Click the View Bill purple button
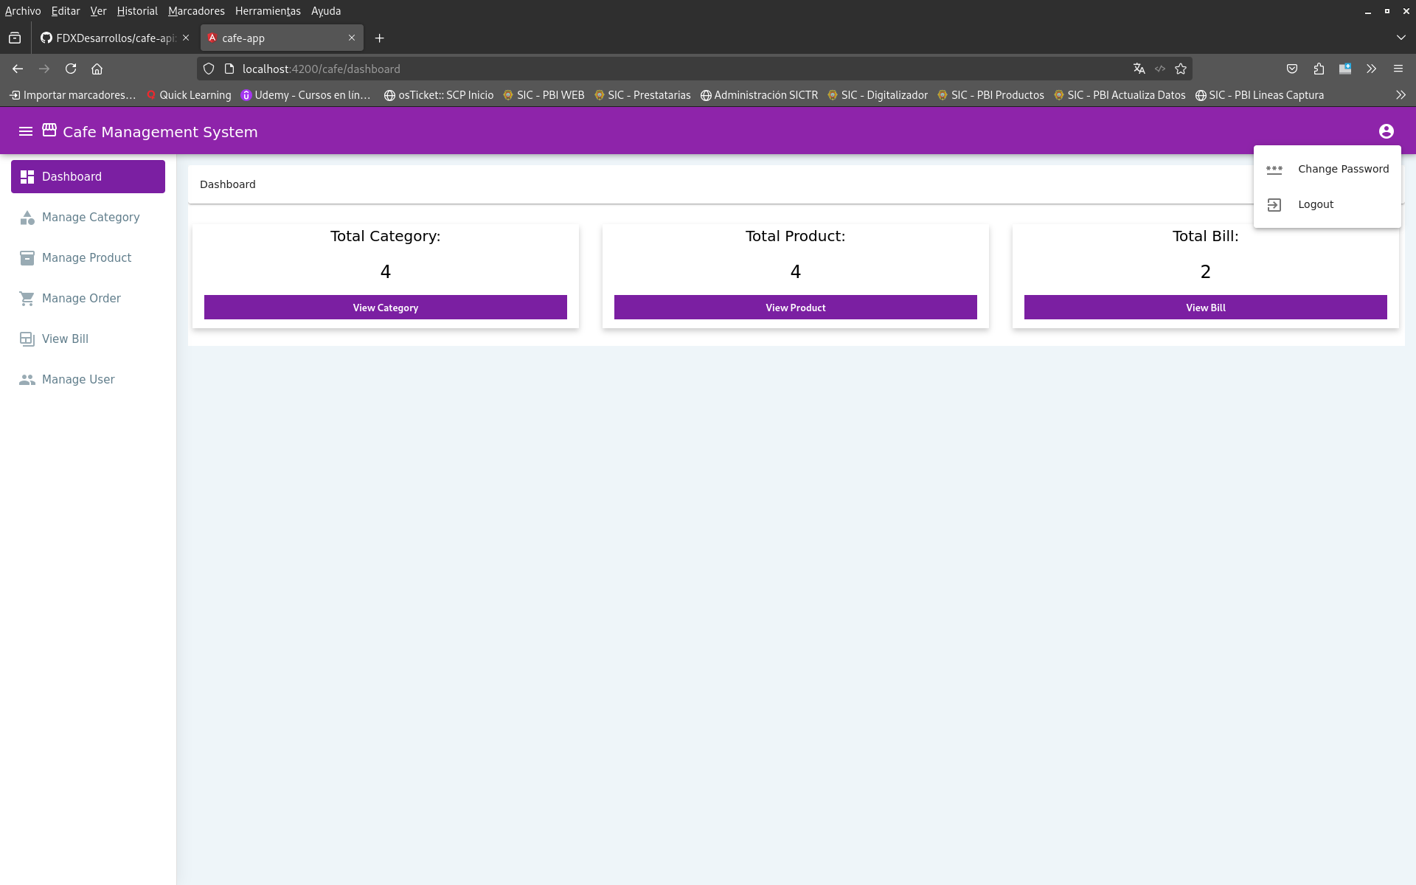 [x=1206, y=308]
